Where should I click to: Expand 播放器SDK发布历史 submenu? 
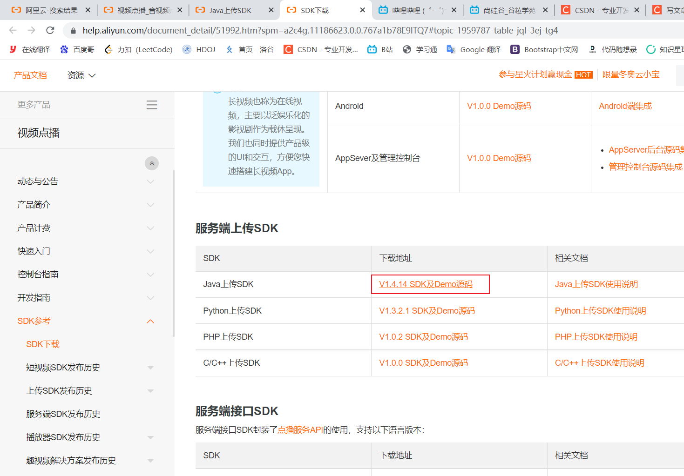[x=150, y=437]
